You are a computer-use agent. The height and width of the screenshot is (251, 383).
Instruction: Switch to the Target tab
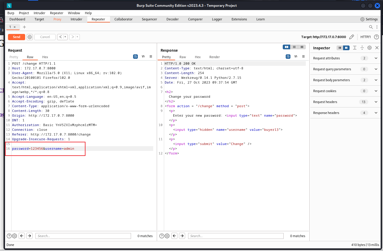(39, 19)
